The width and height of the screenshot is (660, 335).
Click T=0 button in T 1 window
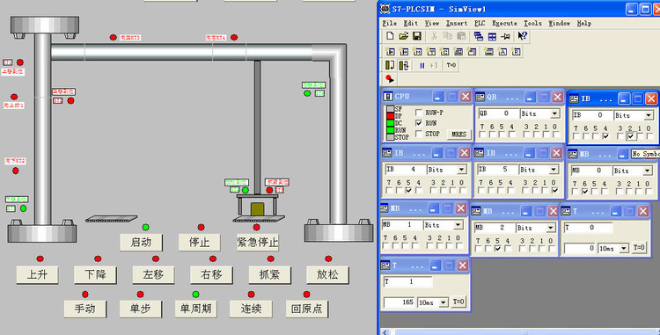[458, 302]
